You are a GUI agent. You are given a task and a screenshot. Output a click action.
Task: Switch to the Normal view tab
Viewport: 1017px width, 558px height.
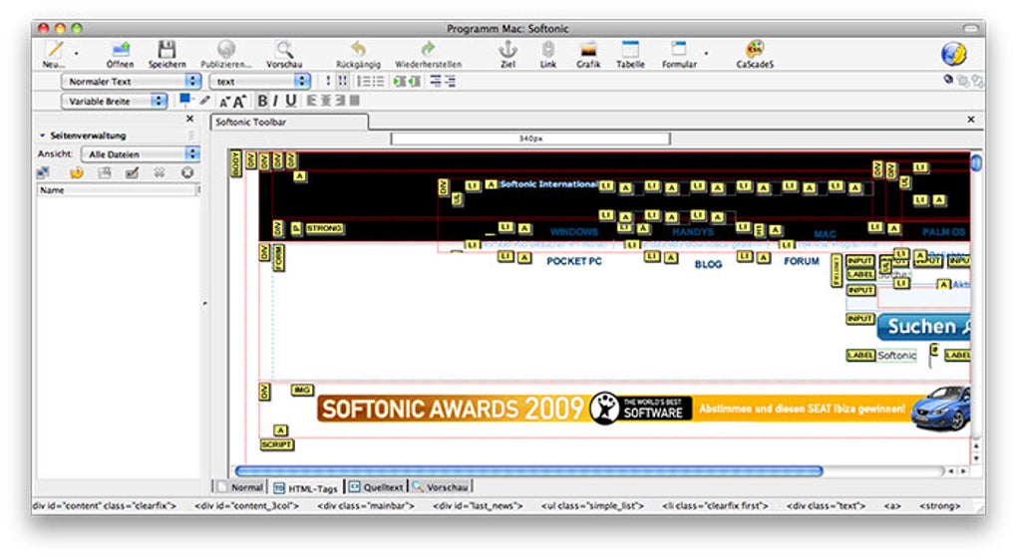tap(240, 486)
